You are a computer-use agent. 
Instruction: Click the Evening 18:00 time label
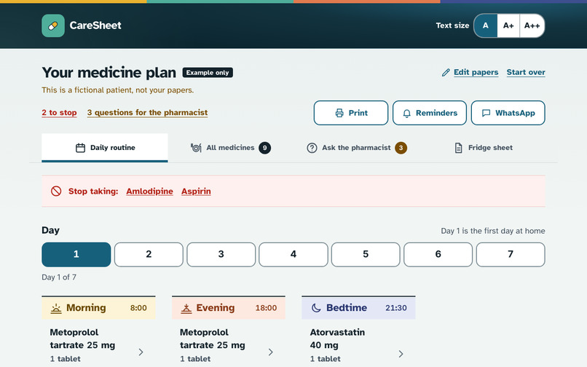coord(266,308)
